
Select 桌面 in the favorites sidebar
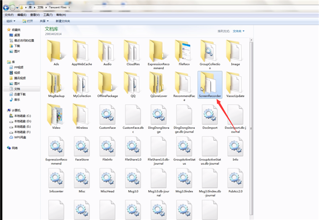tap(15, 35)
